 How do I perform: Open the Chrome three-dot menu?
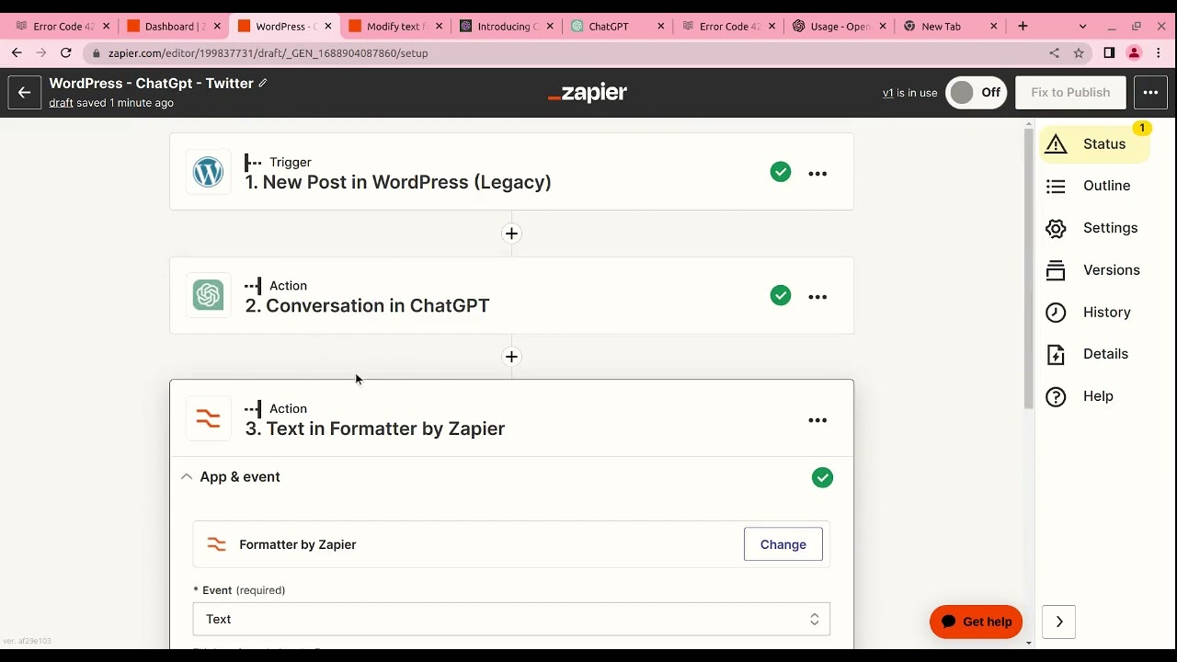coord(1159,53)
